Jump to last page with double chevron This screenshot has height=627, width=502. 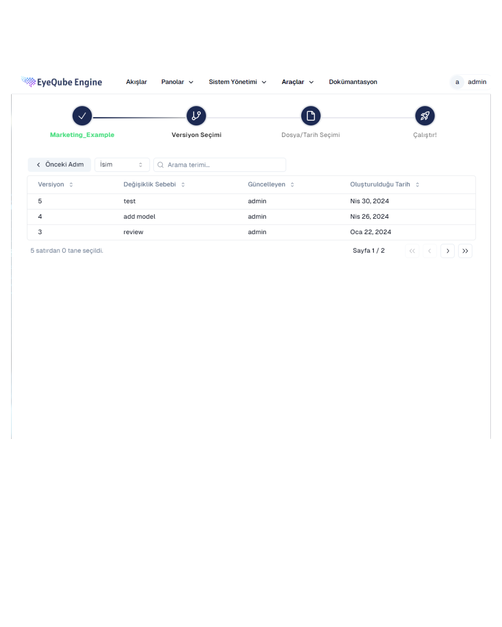[x=465, y=251]
